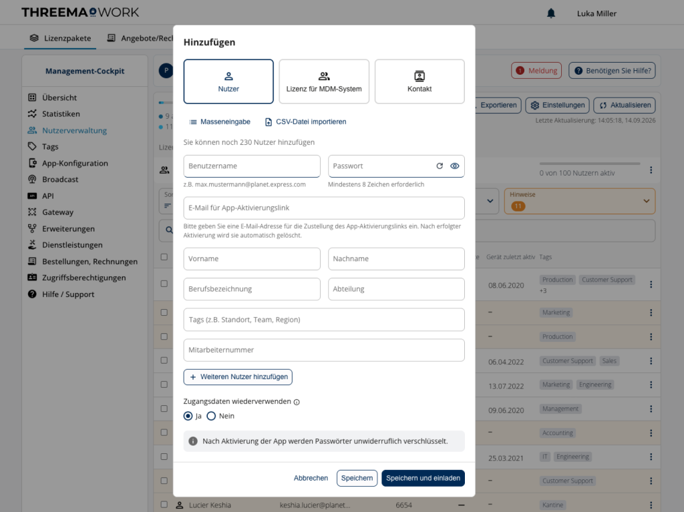684x512 pixels.
Task: Regenerate password with refresh icon
Action: [440, 166]
